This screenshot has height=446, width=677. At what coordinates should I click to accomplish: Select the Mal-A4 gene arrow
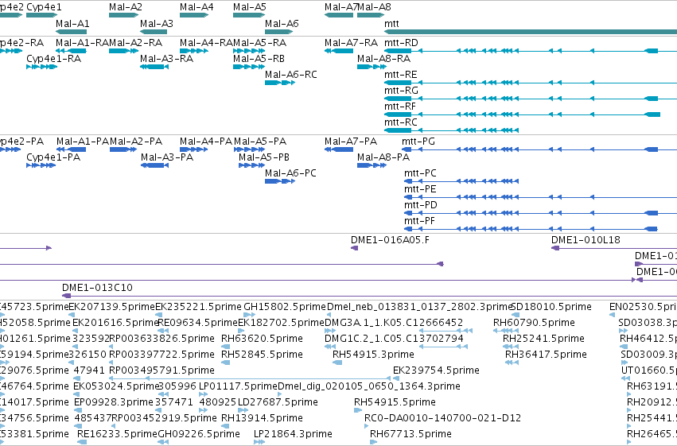[x=194, y=15]
